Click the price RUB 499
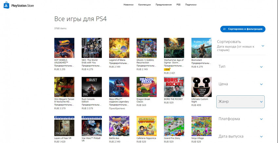Screen dimensions: 278x143 coord(196,105)
